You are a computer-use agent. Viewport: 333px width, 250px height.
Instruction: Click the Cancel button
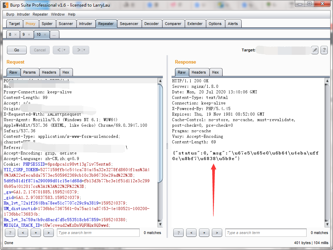click(40, 50)
